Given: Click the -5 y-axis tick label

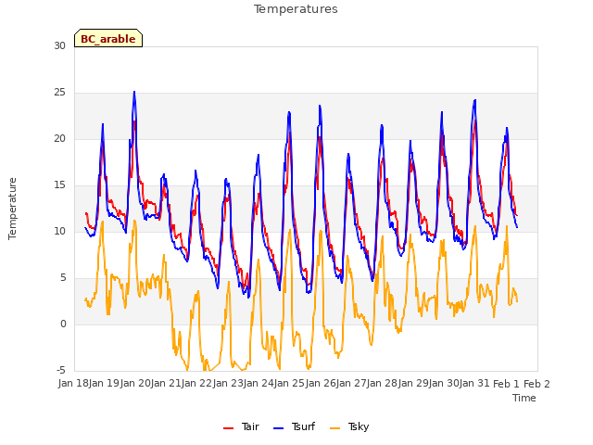Looking at the screenshot, I should click(x=61, y=370).
